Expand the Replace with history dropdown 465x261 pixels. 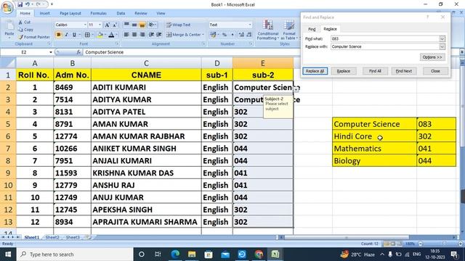point(442,46)
